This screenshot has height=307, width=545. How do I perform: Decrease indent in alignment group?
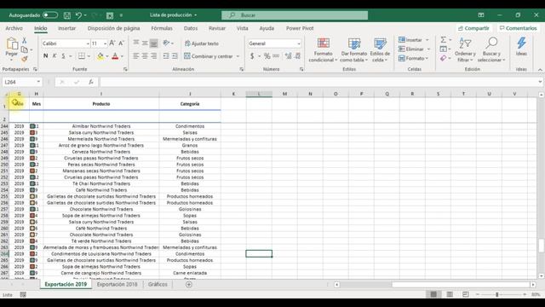(166, 56)
